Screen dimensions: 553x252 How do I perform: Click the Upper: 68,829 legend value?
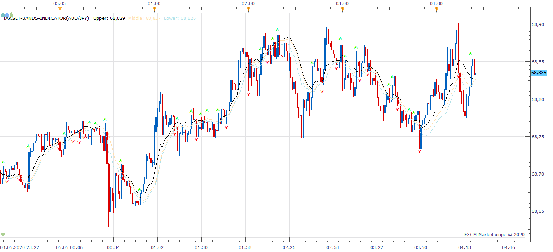pos(109,18)
